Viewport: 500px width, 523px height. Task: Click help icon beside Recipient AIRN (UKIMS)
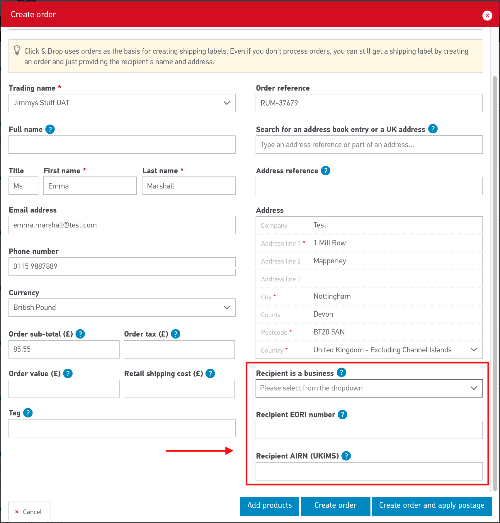346,456
